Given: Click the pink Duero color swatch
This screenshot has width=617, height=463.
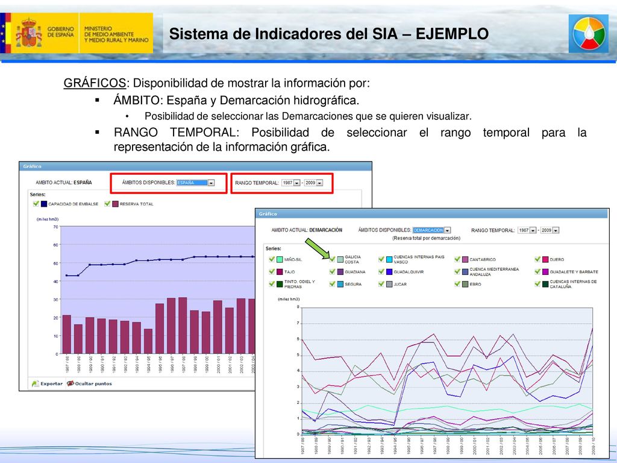Looking at the screenshot, I should point(545,259).
